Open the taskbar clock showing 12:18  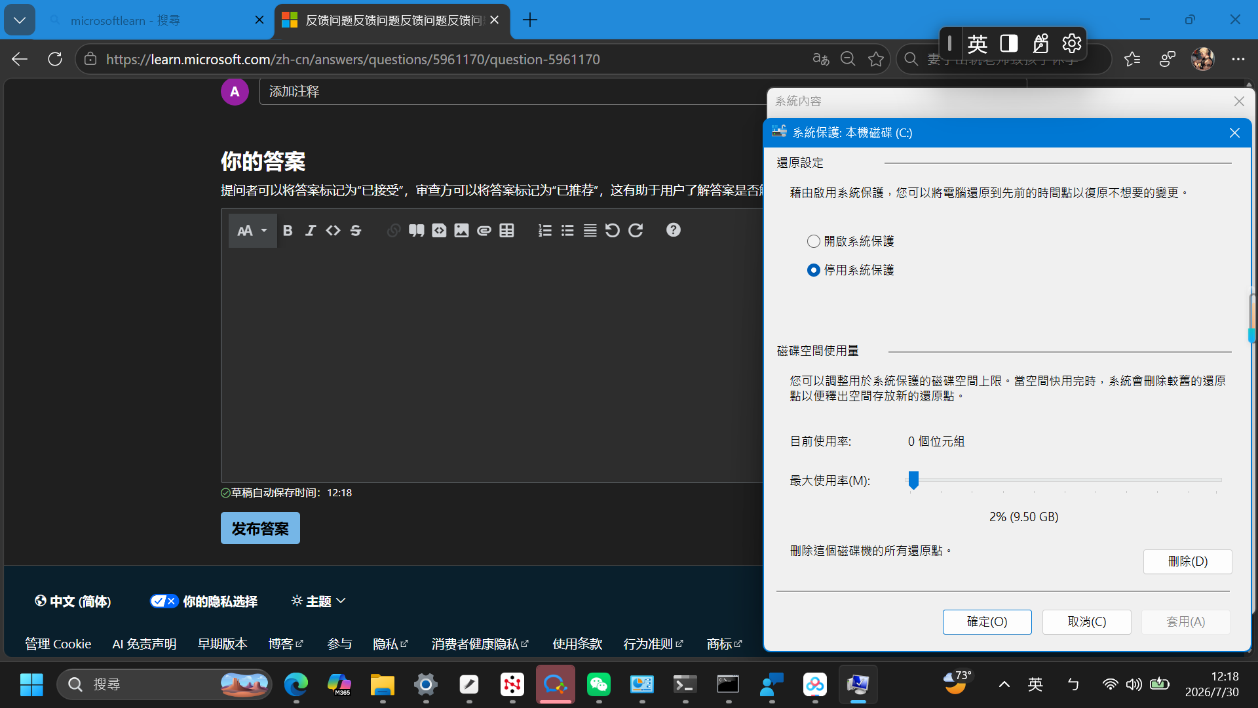1211,684
